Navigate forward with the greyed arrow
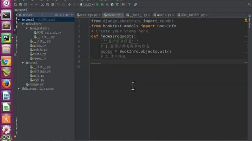Image resolution: width=252 pixels, height=141 pixels. click(x=74, y=5)
